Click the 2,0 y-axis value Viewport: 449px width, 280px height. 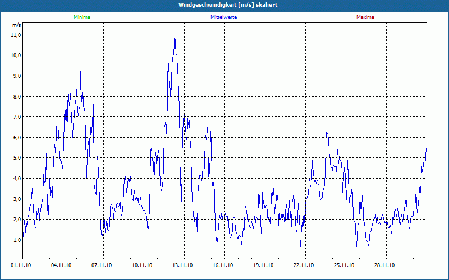coord(17,220)
